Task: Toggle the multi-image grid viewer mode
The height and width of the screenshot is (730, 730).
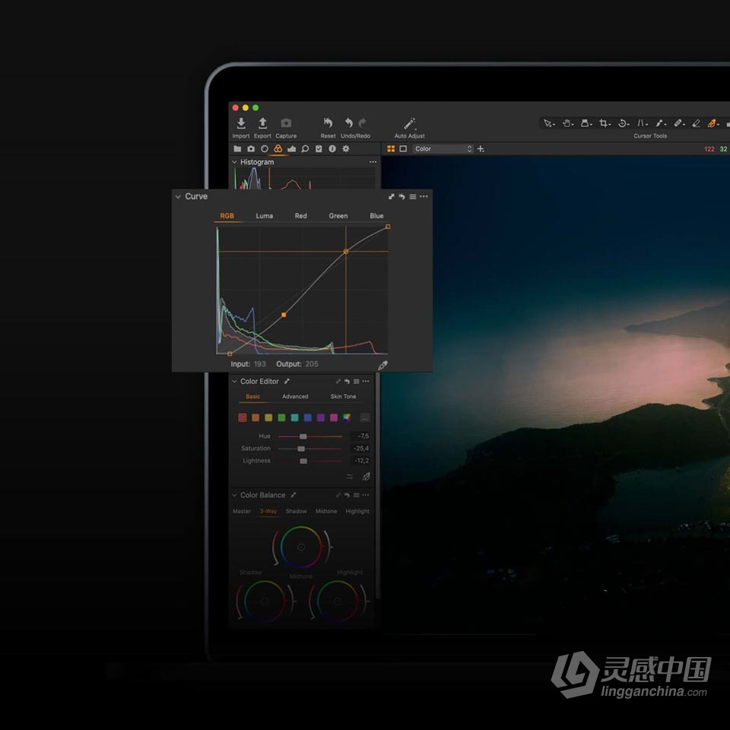Action: pos(391,148)
